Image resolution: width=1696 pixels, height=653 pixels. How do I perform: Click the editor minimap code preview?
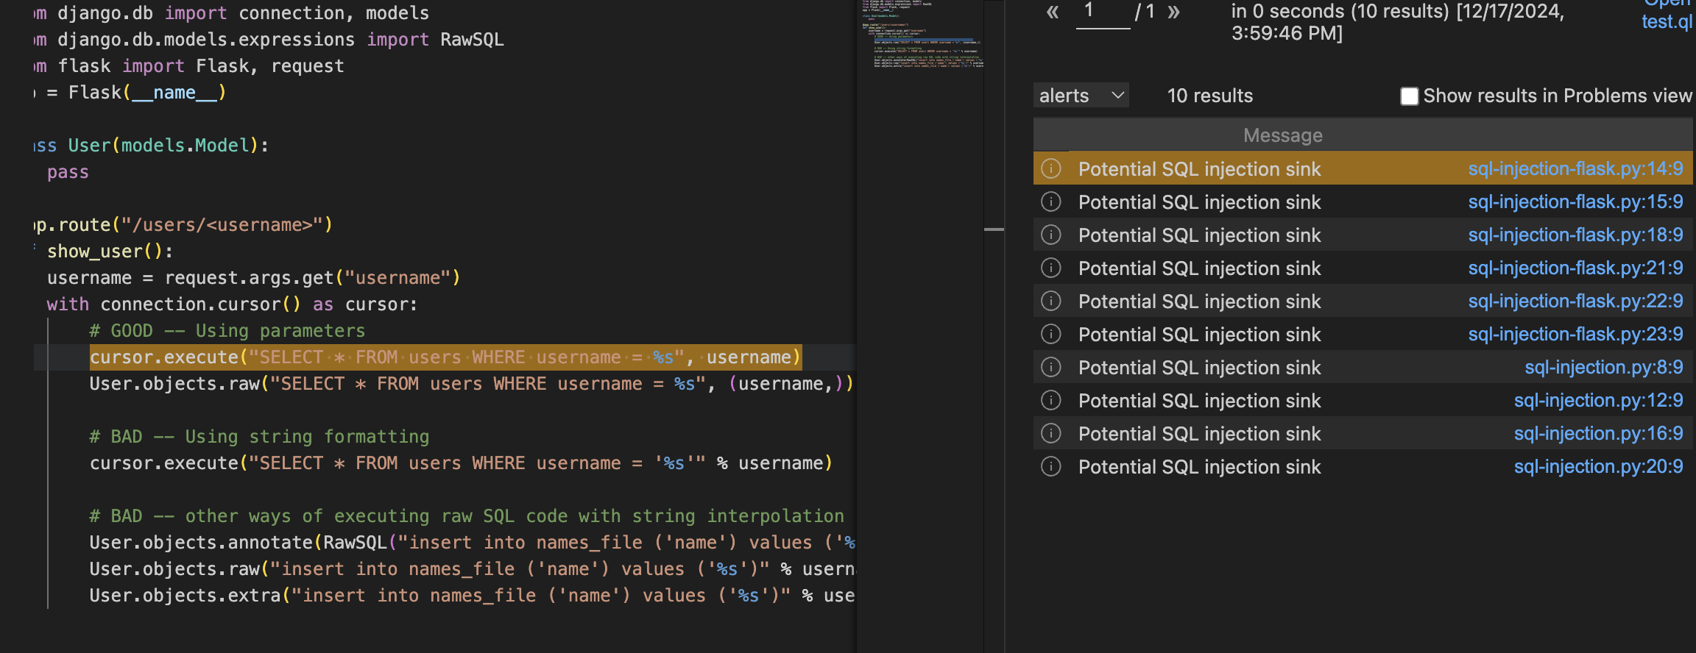tap(922, 37)
